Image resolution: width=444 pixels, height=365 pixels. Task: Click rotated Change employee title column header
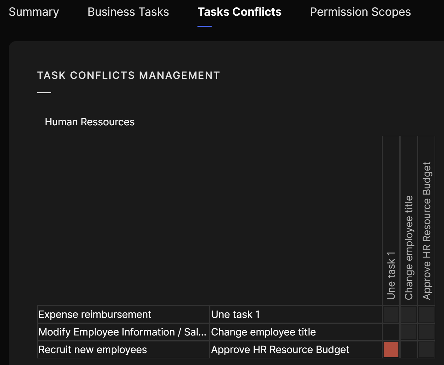[x=408, y=248]
